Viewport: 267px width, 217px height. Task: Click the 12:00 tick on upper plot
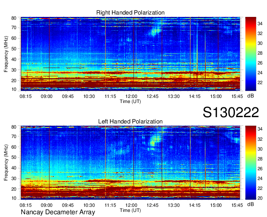(x=131, y=96)
